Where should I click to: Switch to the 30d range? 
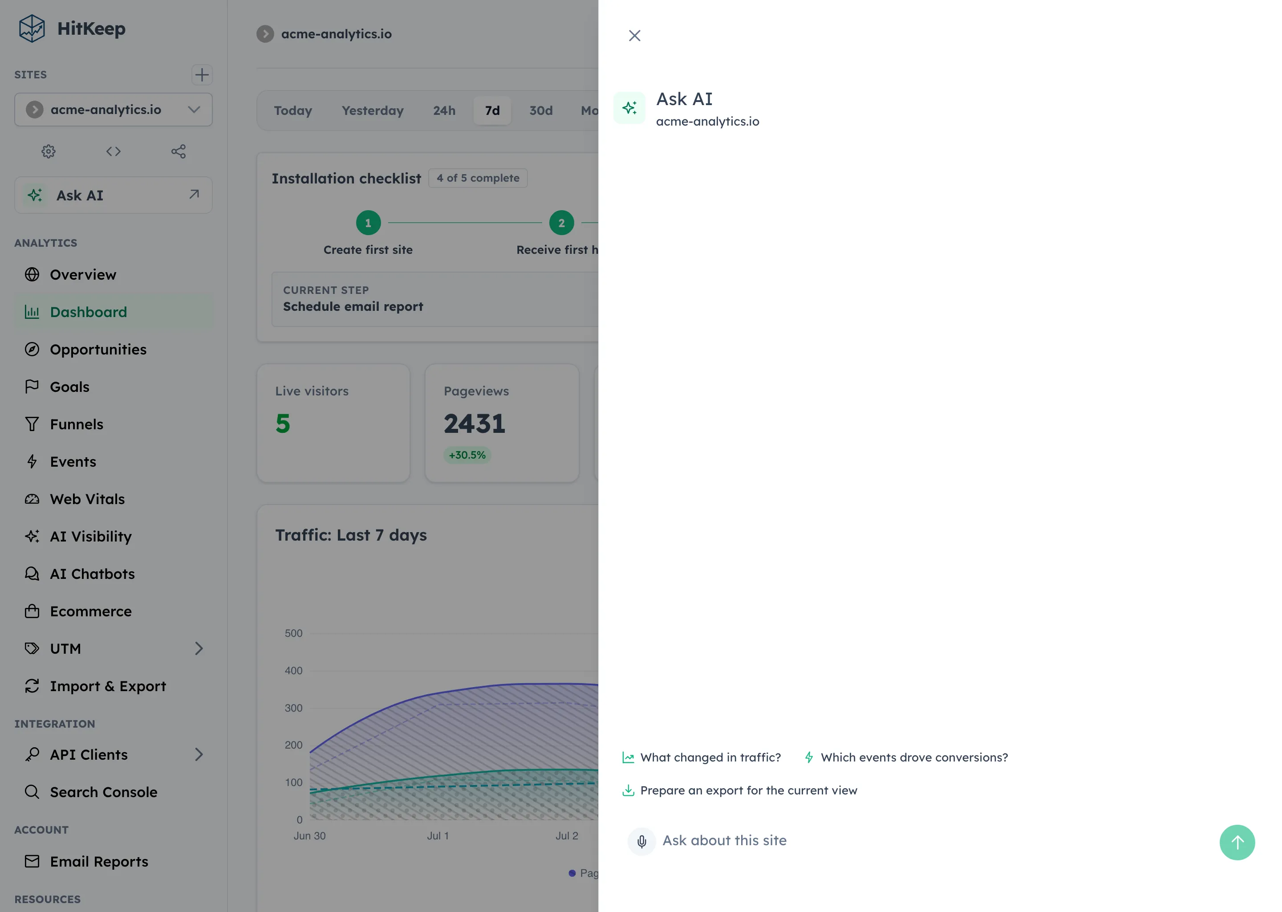click(x=540, y=110)
